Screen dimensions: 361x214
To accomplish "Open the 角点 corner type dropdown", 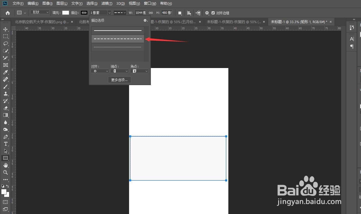I will pos(139,71).
